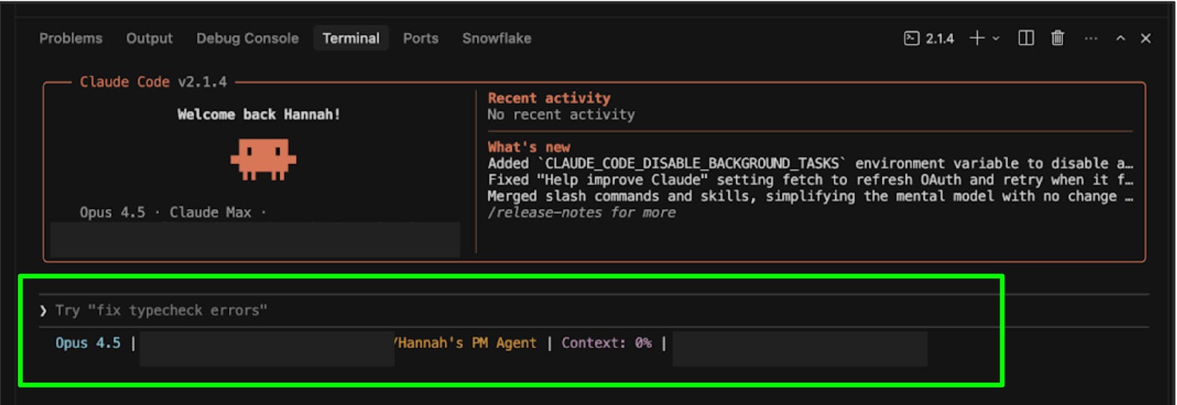Screen dimensions: 1177x405
Task: Expand the new terminal launch profile dropdown
Action: 996,39
